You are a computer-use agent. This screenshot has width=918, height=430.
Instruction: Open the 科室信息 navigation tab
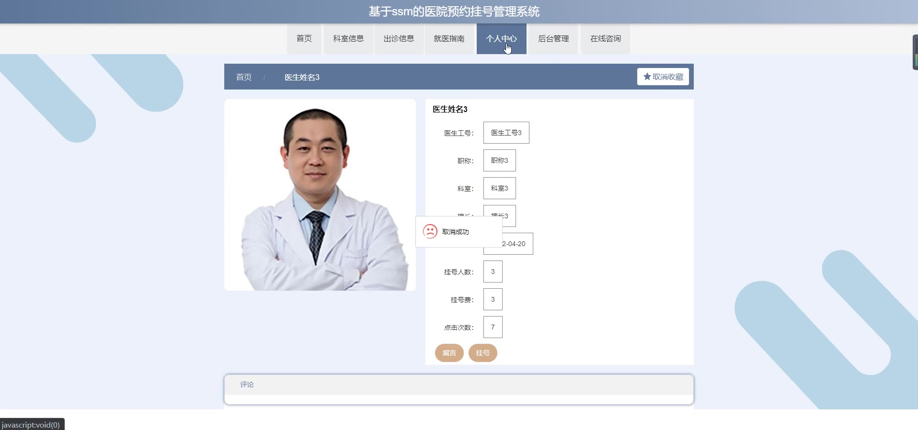[348, 39]
